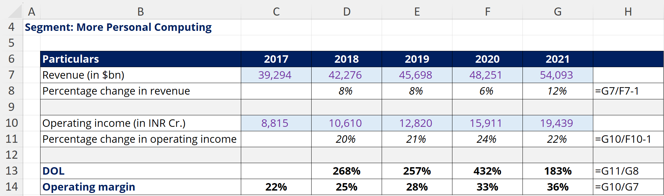Select row 7 header
Screen dimensions: 664x196
12,75
